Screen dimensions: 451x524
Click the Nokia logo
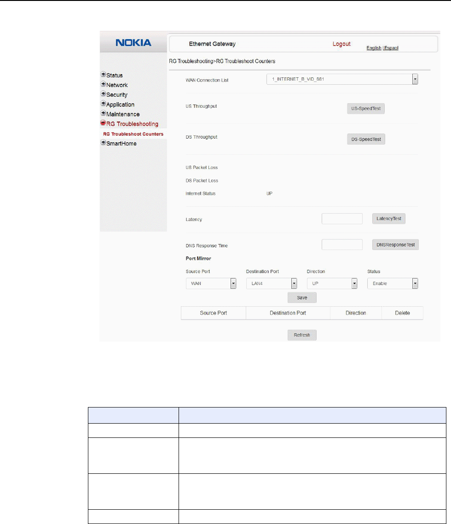click(133, 42)
